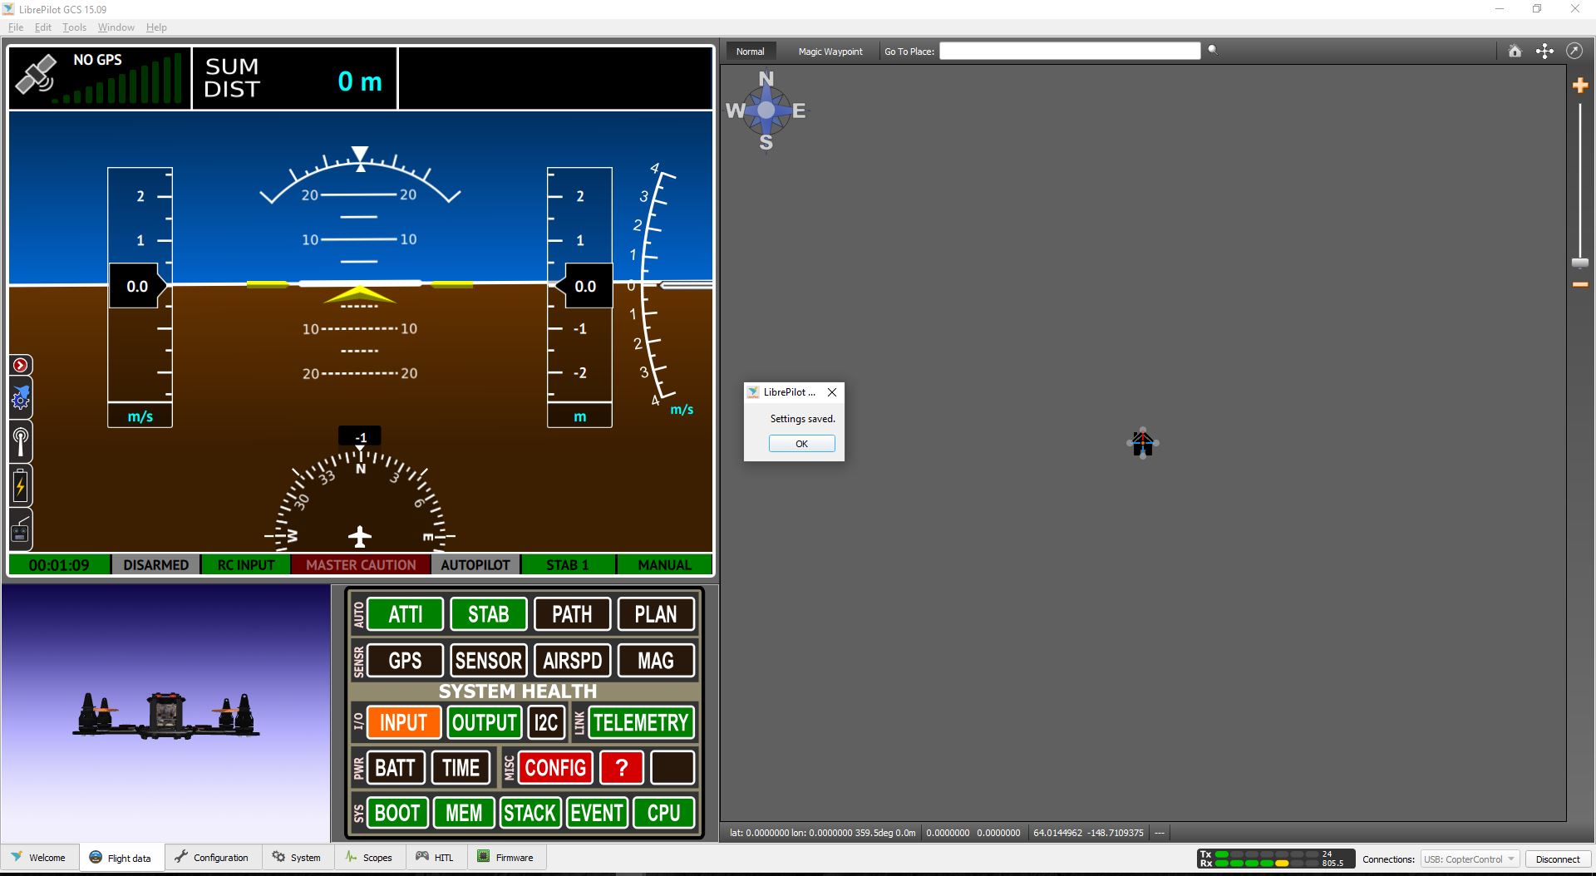
Task: Switch to the Scopes tab
Action: point(369,858)
